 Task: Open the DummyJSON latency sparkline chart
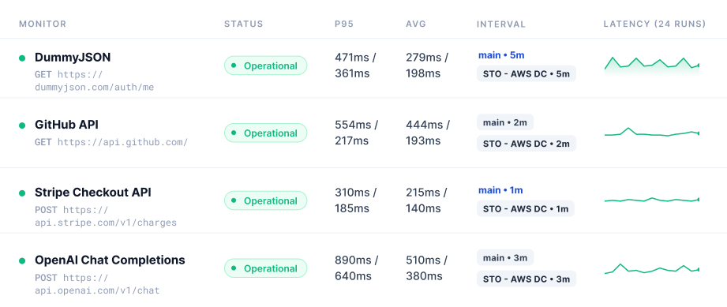pos(652,66)
